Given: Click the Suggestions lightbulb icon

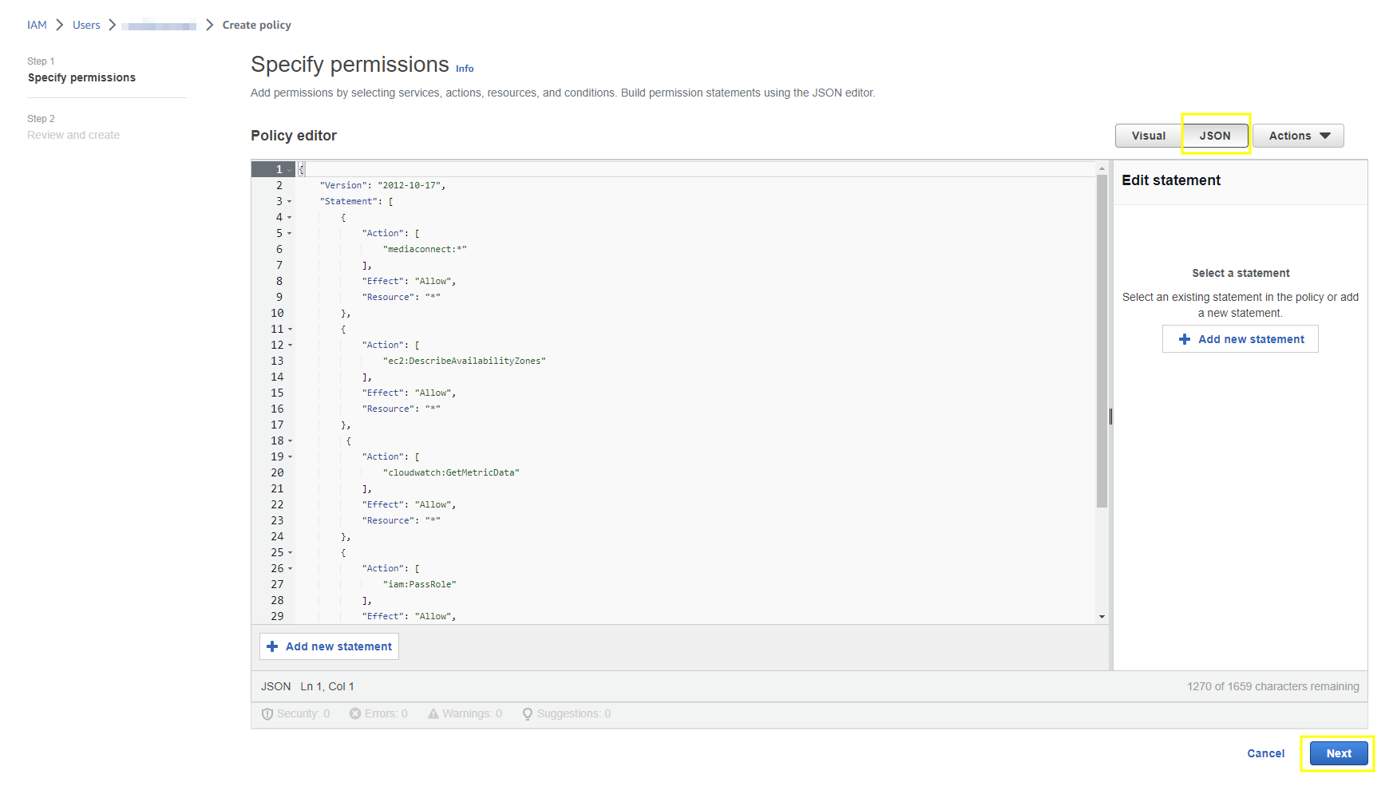Looking at the screenshot, I should tap(528, 714).
